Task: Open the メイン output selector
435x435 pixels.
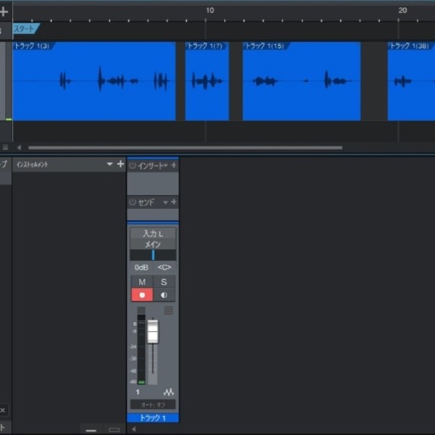Action: 153,244
